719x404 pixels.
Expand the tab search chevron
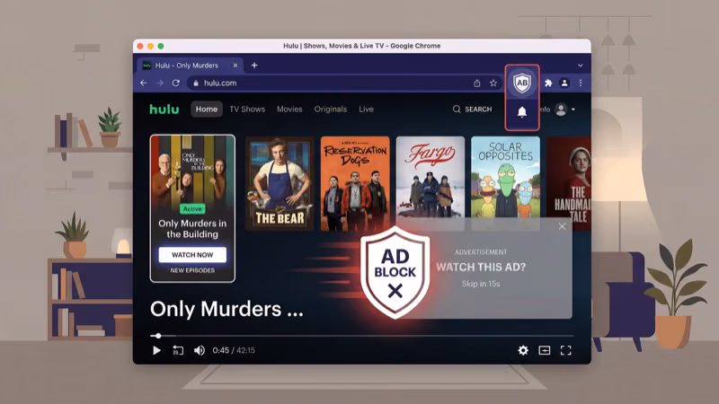click(x=580, y=66)
